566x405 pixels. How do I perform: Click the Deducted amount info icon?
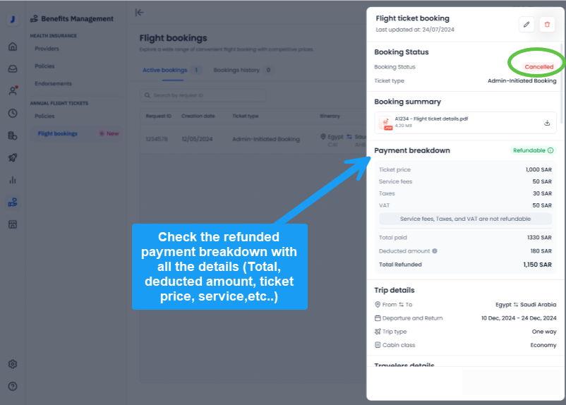coord(435,251)
